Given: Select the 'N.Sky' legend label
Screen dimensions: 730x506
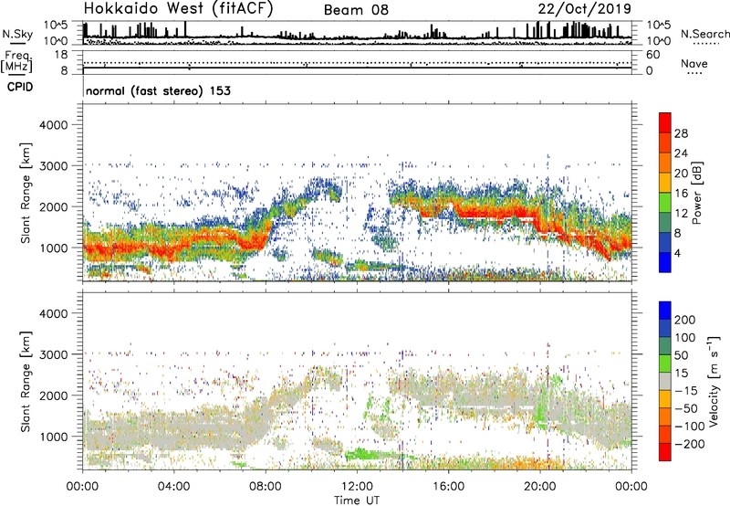Looking at the screenshot, I should (x=17, y=34).
